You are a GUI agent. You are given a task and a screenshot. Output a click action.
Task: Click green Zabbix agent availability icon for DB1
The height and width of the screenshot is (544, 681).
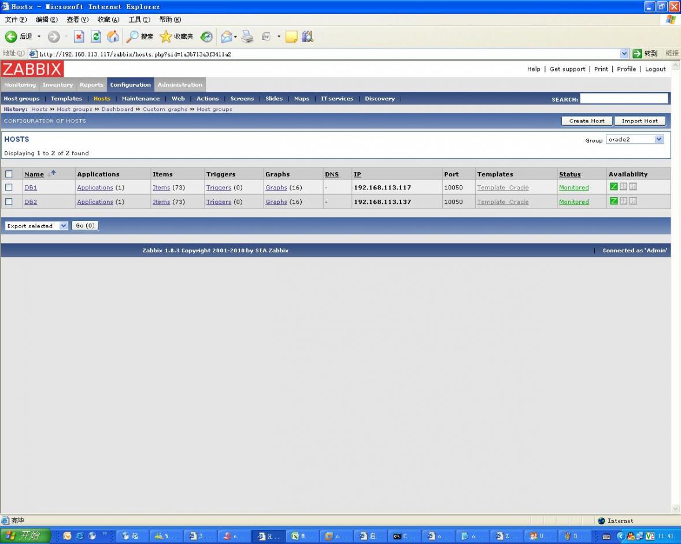coord(614,187)
